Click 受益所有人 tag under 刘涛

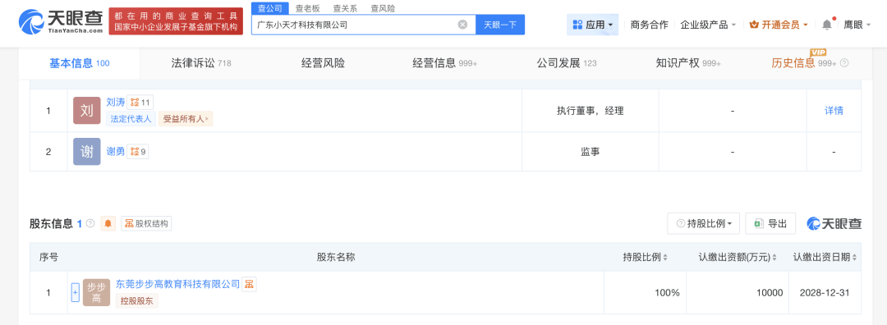(186, 119)
